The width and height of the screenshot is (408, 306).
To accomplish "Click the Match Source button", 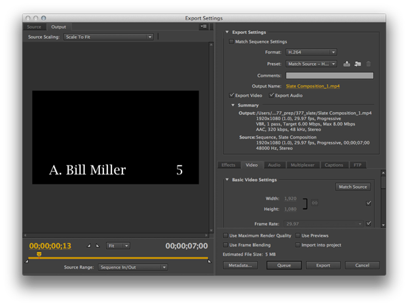I will coord(353,187).
